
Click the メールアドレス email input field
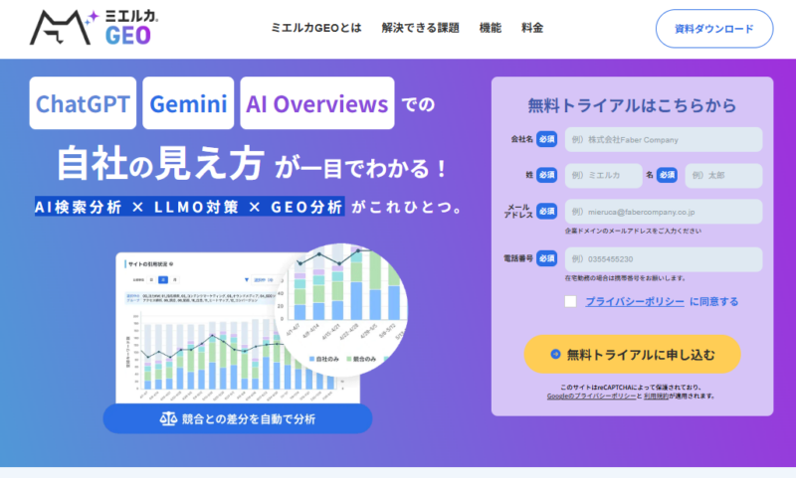pyautogui.click(x=663, y=211)
